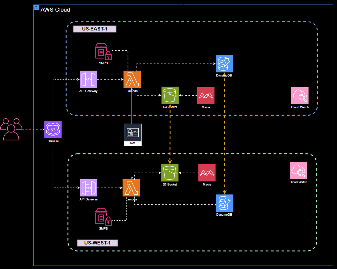Click the Cloud Watch label in US-EAST-1
The height and width of the screenshot is (269, 337).
click(300, 107)
